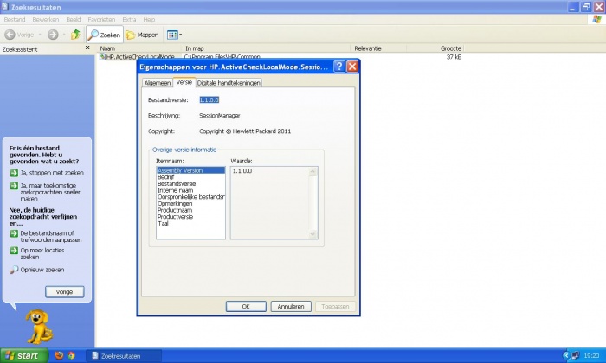Close the Eigenschappen dialog
The height and width of the screenshot is (363, 606).
coord(352,67)
